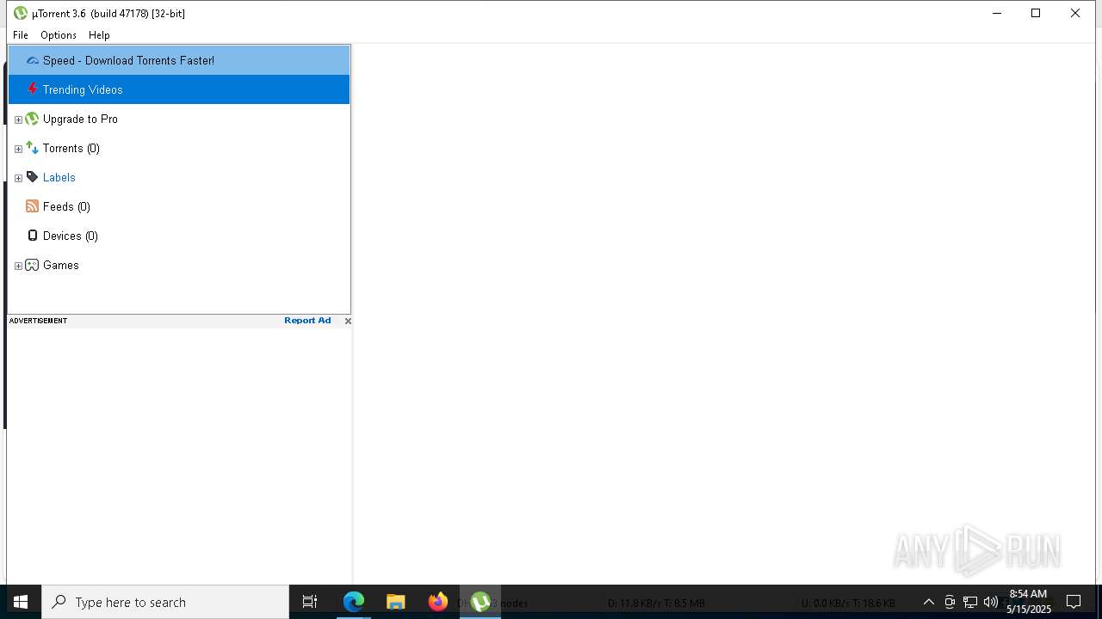The width and height of the screenshot is (1102, 619).
Task: Expand the Games node
Action: pos(18,266)
